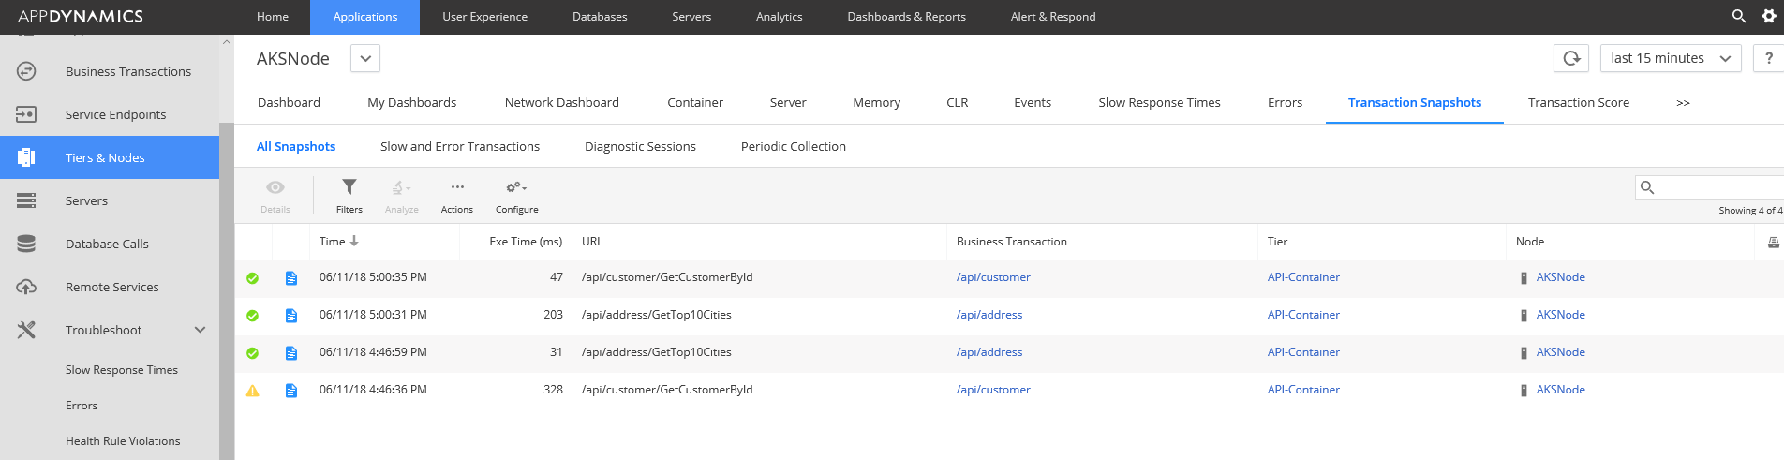The width and height of the screenshot is (1784, 460).
Task: Click green status icon for 4:46:59 PM row
Action: [x=252, y=353]
